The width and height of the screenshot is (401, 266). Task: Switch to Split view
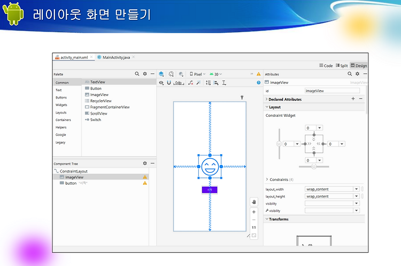point(342,65)
